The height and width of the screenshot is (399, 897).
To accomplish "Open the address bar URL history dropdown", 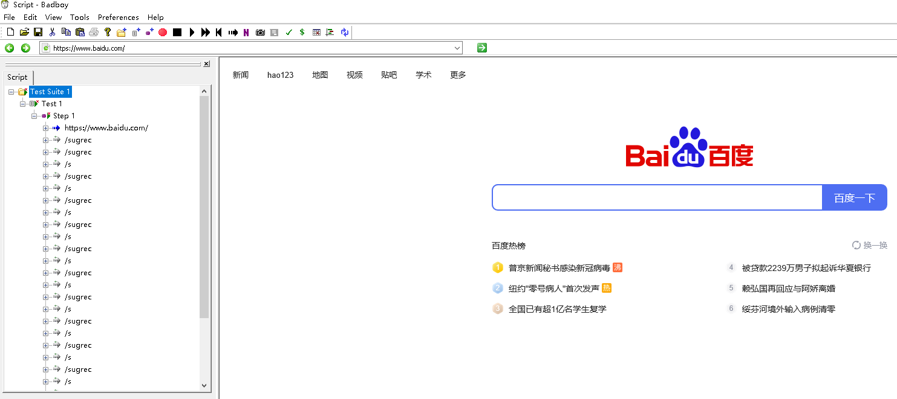I will pos(457,48).
